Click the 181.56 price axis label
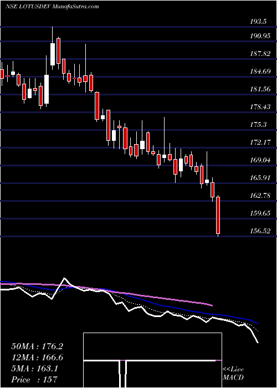 [261, 89]
